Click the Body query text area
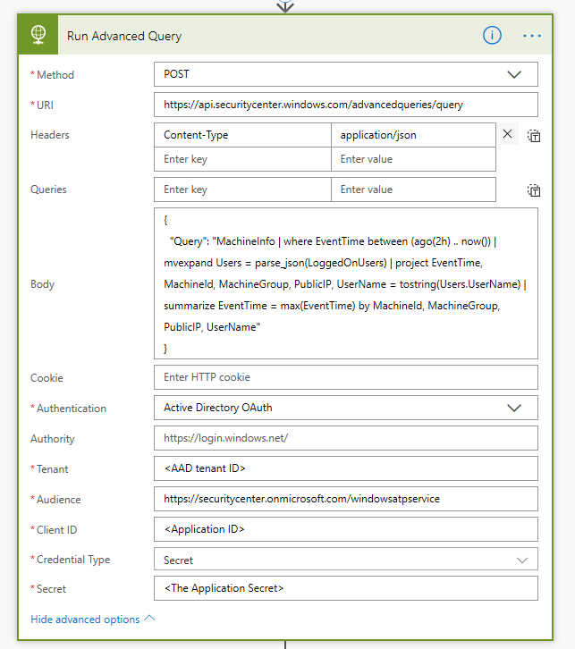 point(345,283)
